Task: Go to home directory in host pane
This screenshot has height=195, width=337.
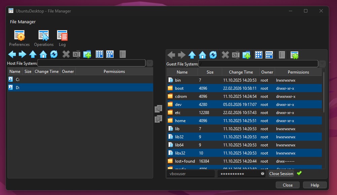Action: (x=43, y=54)
